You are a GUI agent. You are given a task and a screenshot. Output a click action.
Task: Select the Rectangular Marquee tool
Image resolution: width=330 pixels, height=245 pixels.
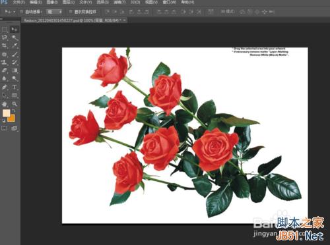5,29
